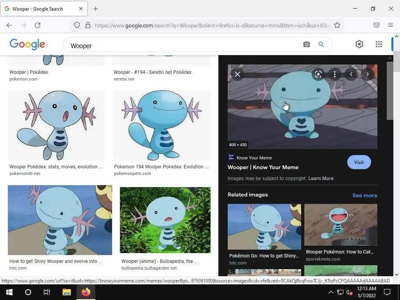Show site security padlock info

pyautogui.click(x=88, y=25)
